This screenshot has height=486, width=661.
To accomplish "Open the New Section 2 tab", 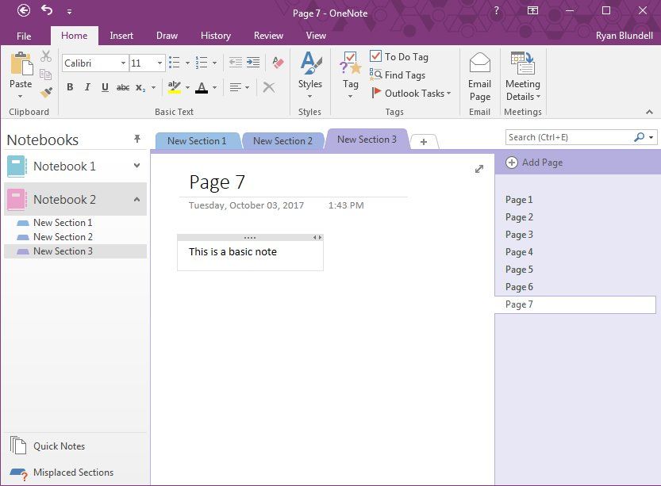I will click(x=282, y=140).
